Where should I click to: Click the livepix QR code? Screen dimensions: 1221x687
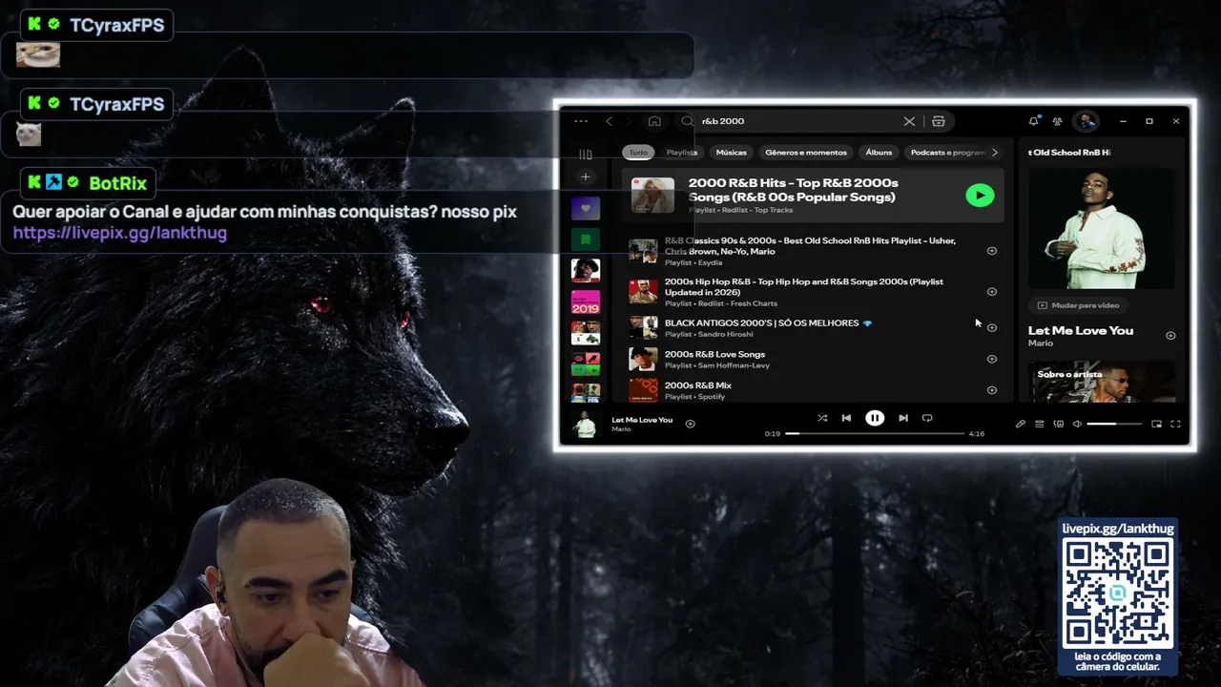click(x=1119, y=593)
